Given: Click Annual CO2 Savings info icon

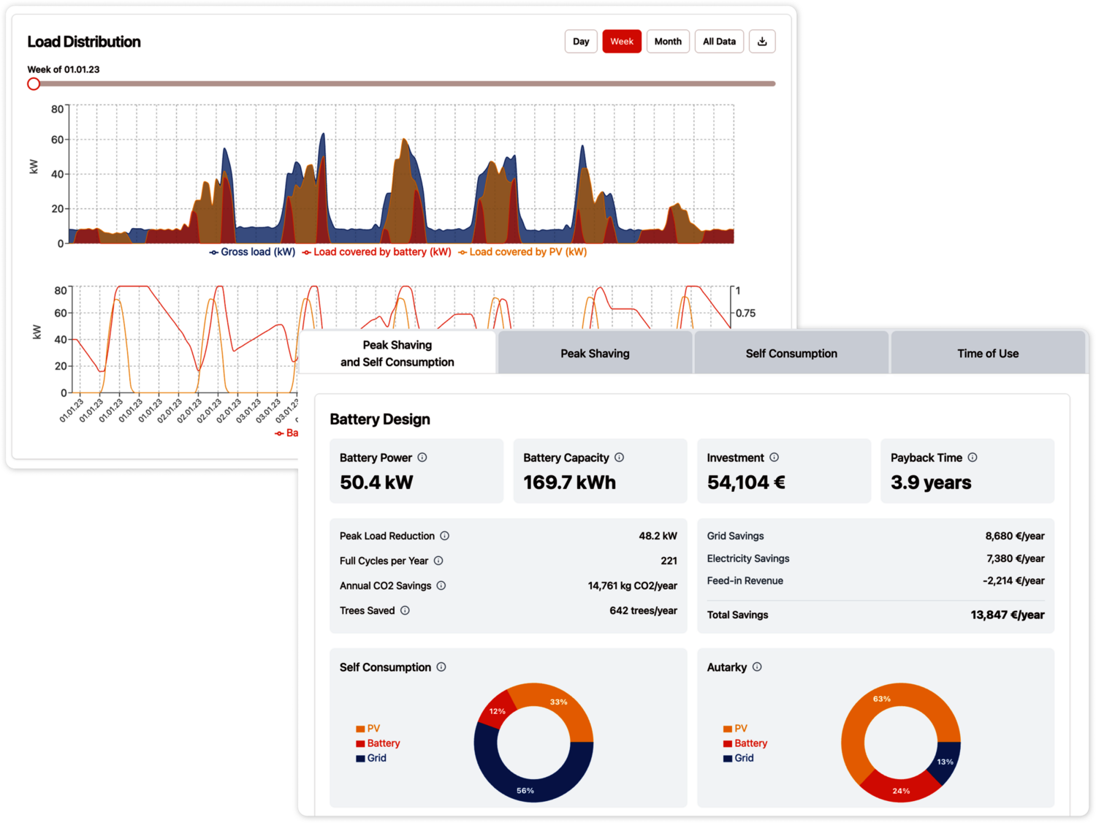Looking at the screenshot, I should 441,585.
